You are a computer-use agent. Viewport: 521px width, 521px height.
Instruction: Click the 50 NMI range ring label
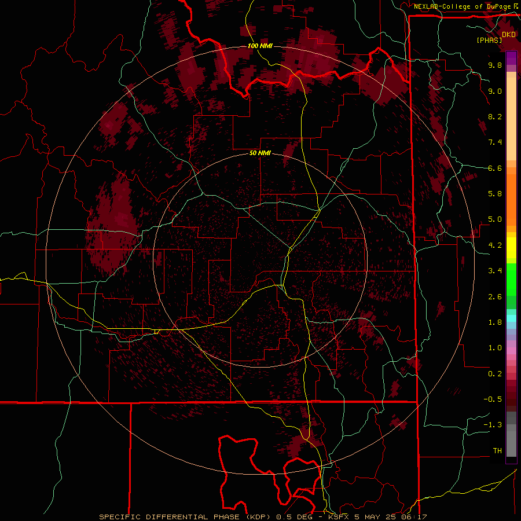click(x=260, y=153)
